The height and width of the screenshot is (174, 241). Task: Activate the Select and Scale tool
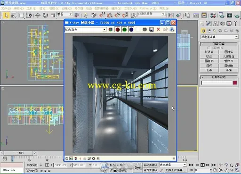click(53, 15)
